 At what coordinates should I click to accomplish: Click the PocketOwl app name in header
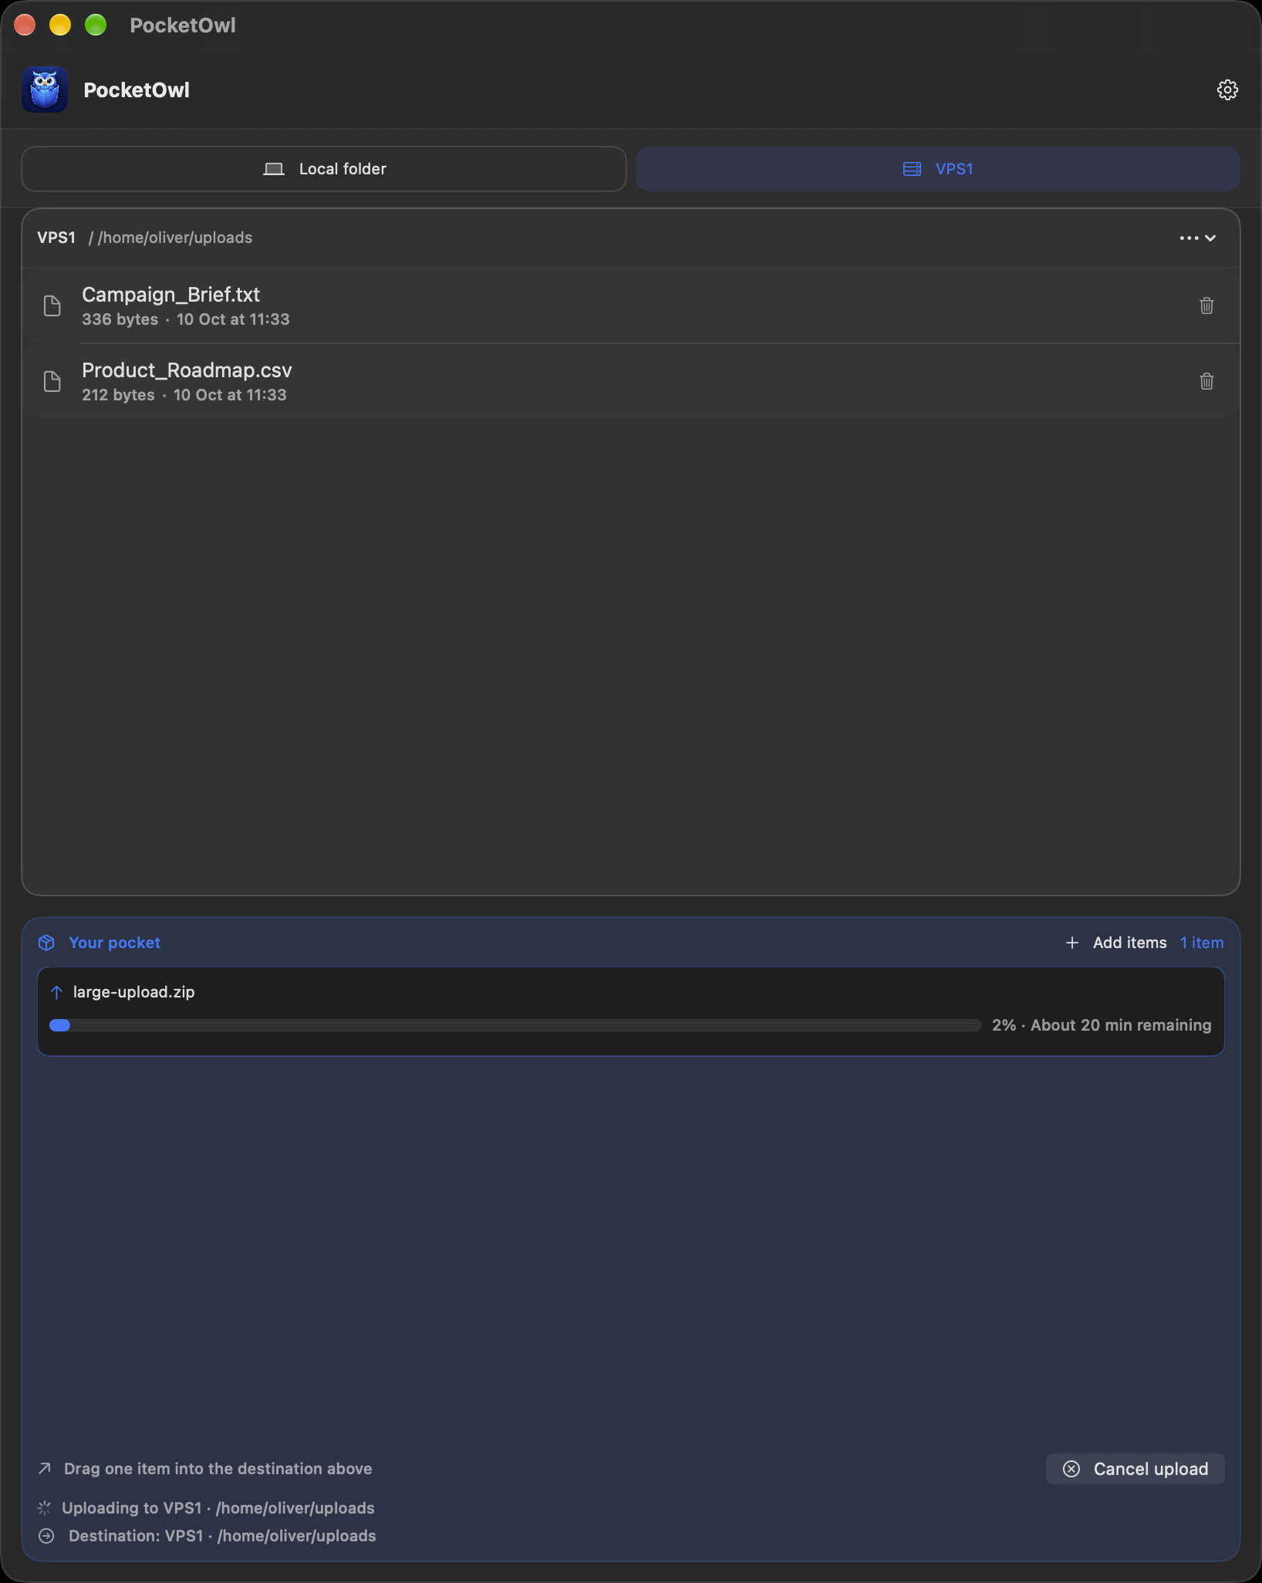point(137,90)
